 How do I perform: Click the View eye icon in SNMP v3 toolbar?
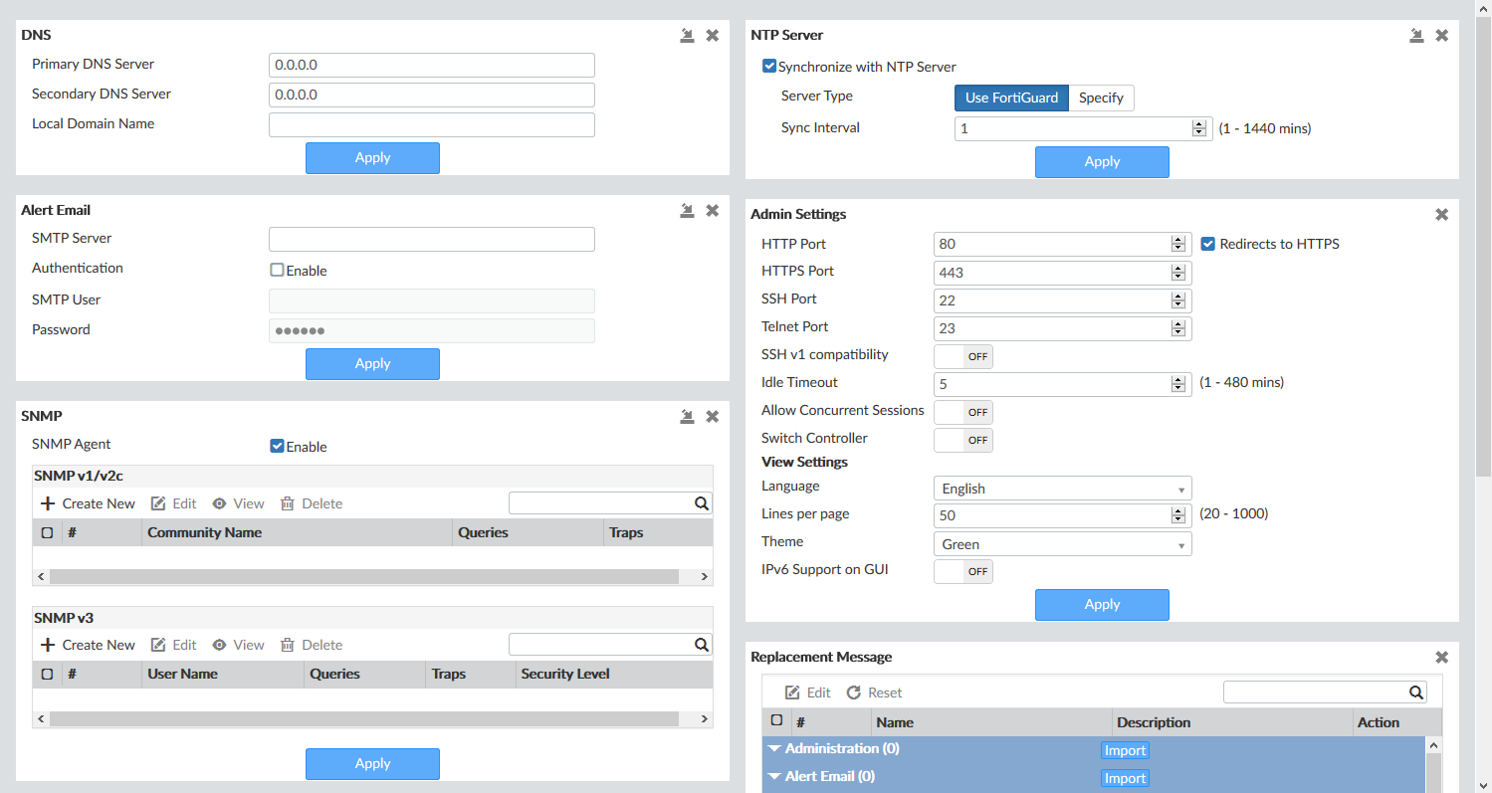point(219,645)
